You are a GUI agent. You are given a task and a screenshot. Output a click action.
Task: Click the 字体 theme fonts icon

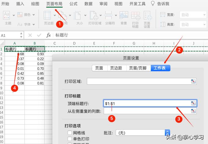pyautogui.click(x=20, y=24)
